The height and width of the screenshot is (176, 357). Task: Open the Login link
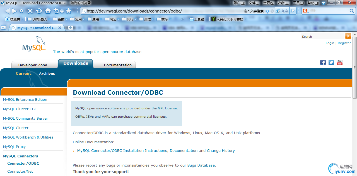(x=330, y=43)
